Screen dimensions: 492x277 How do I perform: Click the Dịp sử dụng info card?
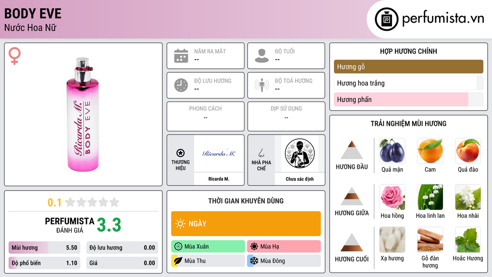286,116
